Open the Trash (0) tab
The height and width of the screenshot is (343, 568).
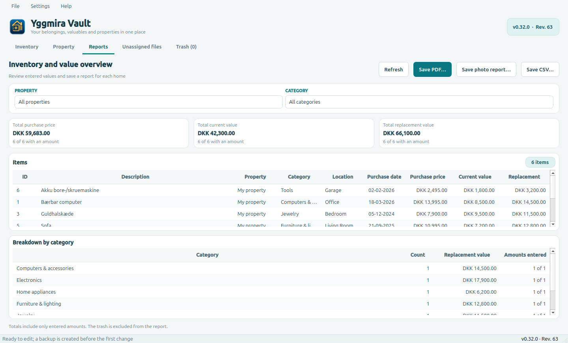tap(186, 47)
